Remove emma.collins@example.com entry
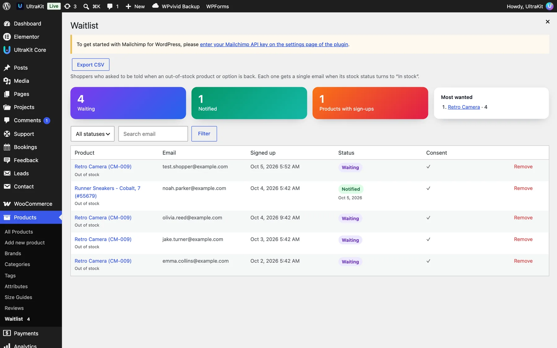Screen dimensions: 557x348 pyautogui.click(x=523, y=261)
